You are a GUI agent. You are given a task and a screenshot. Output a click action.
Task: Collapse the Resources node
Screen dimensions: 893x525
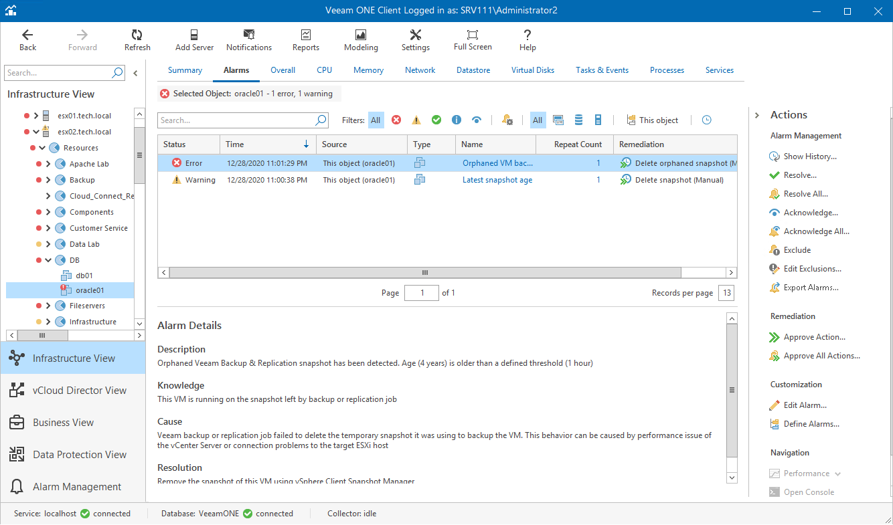tap(42, 148)
